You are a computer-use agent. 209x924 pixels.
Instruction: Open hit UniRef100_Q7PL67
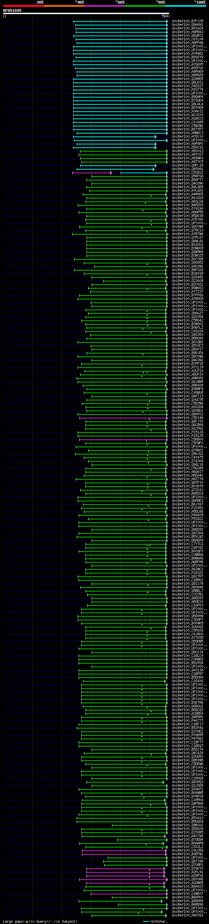pos(187,237)
